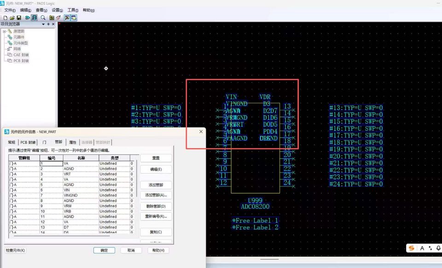The height and width of the screenshot is (268, 442).
Task: Click the 编号 cell containing 1
Action: coord(51,163)
